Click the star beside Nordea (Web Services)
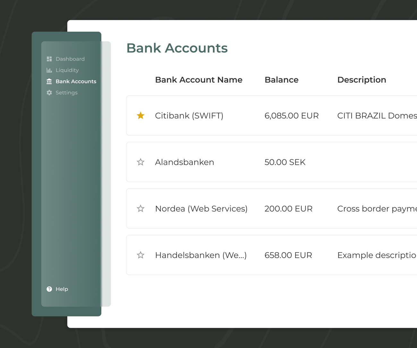 [140, 209]
